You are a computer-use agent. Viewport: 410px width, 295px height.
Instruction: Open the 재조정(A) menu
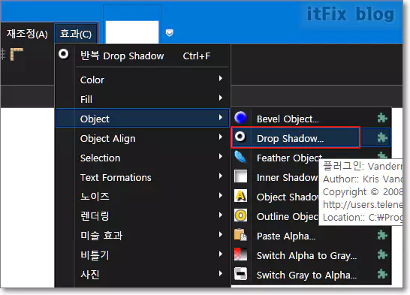pos(27,34)
